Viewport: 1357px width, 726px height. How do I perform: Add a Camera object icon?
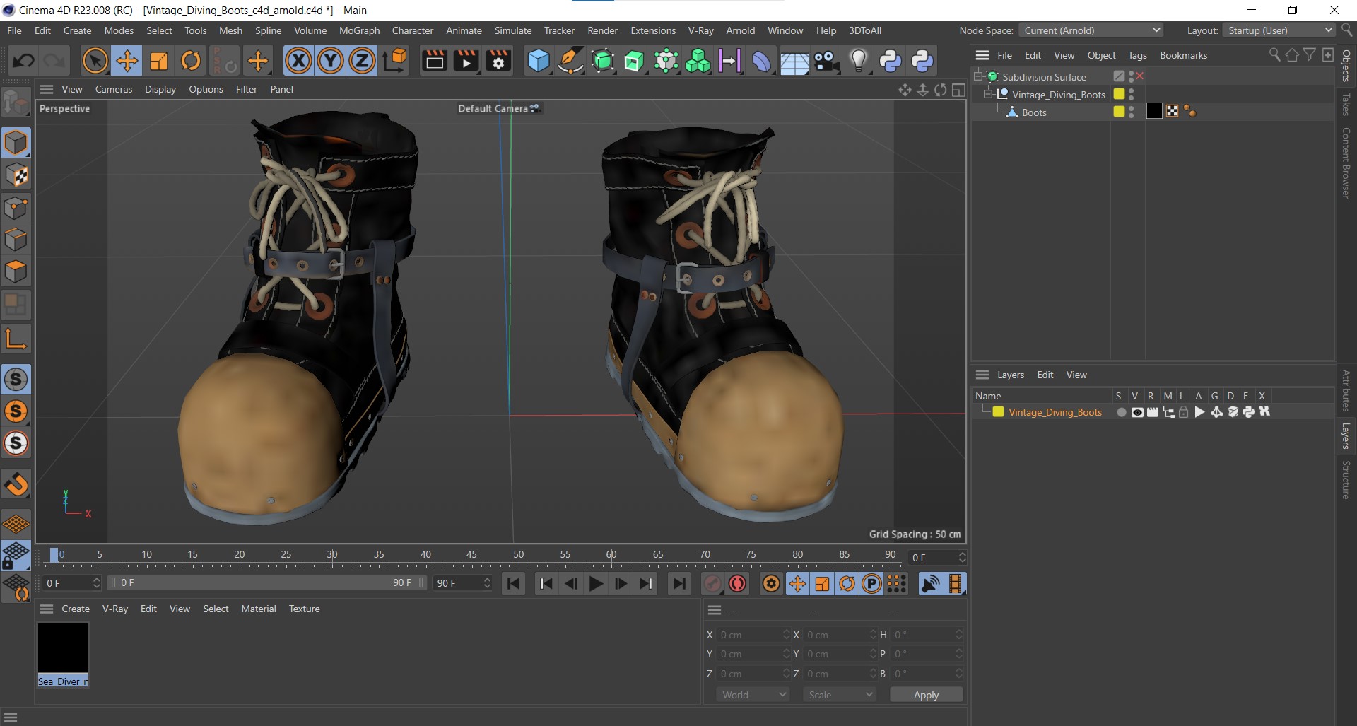[826, 61]
